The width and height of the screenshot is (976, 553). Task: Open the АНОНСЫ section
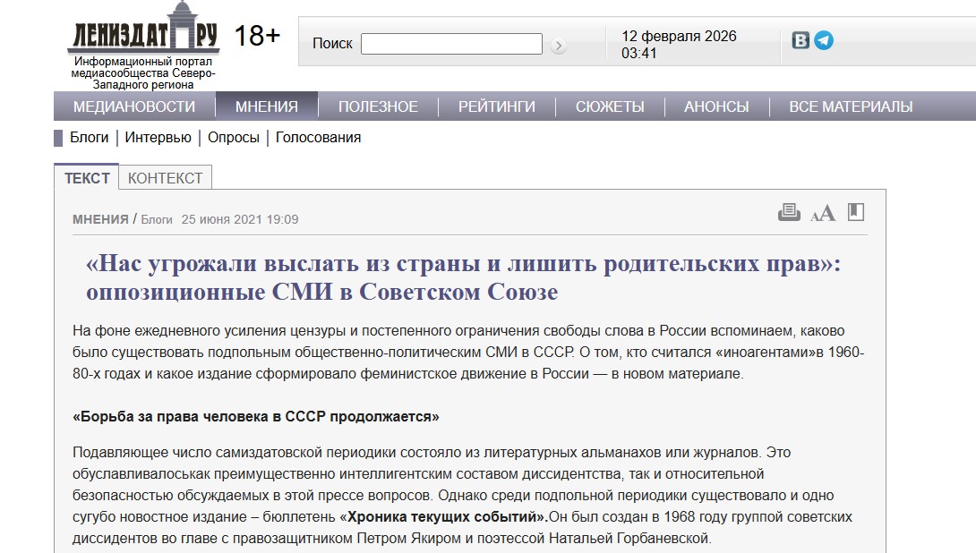(x=716, y=106)
